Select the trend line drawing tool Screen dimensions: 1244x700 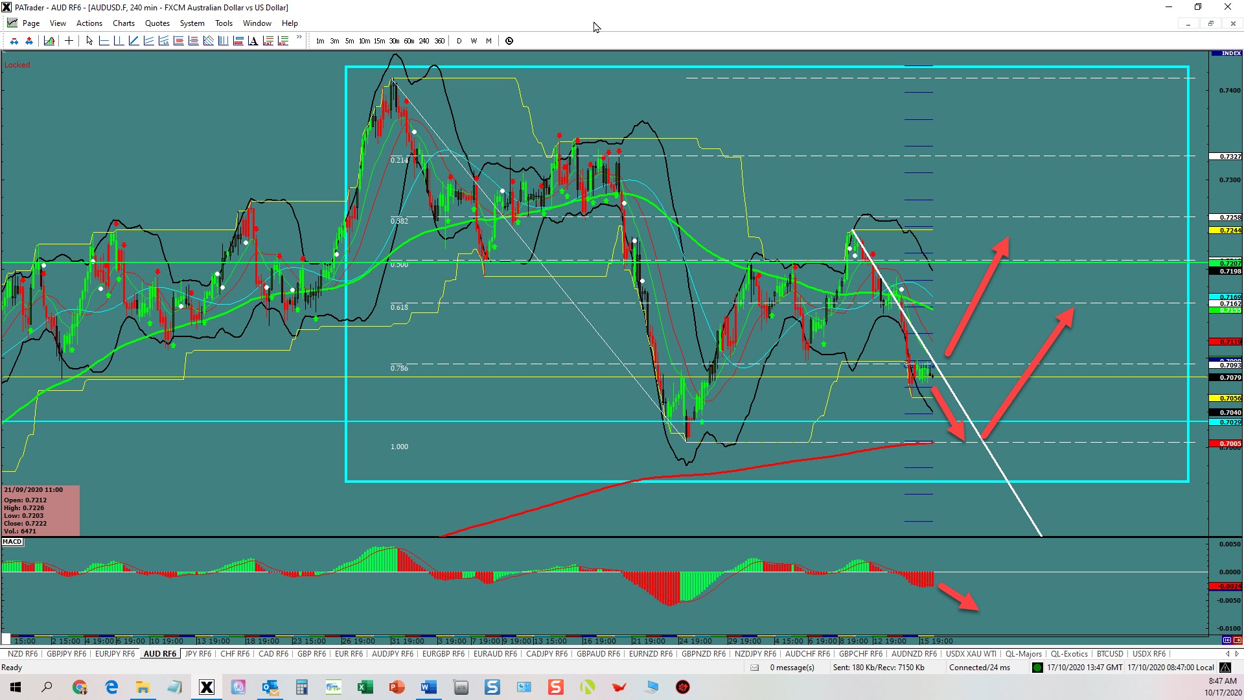pyautogui.click(x=133, y=41)
